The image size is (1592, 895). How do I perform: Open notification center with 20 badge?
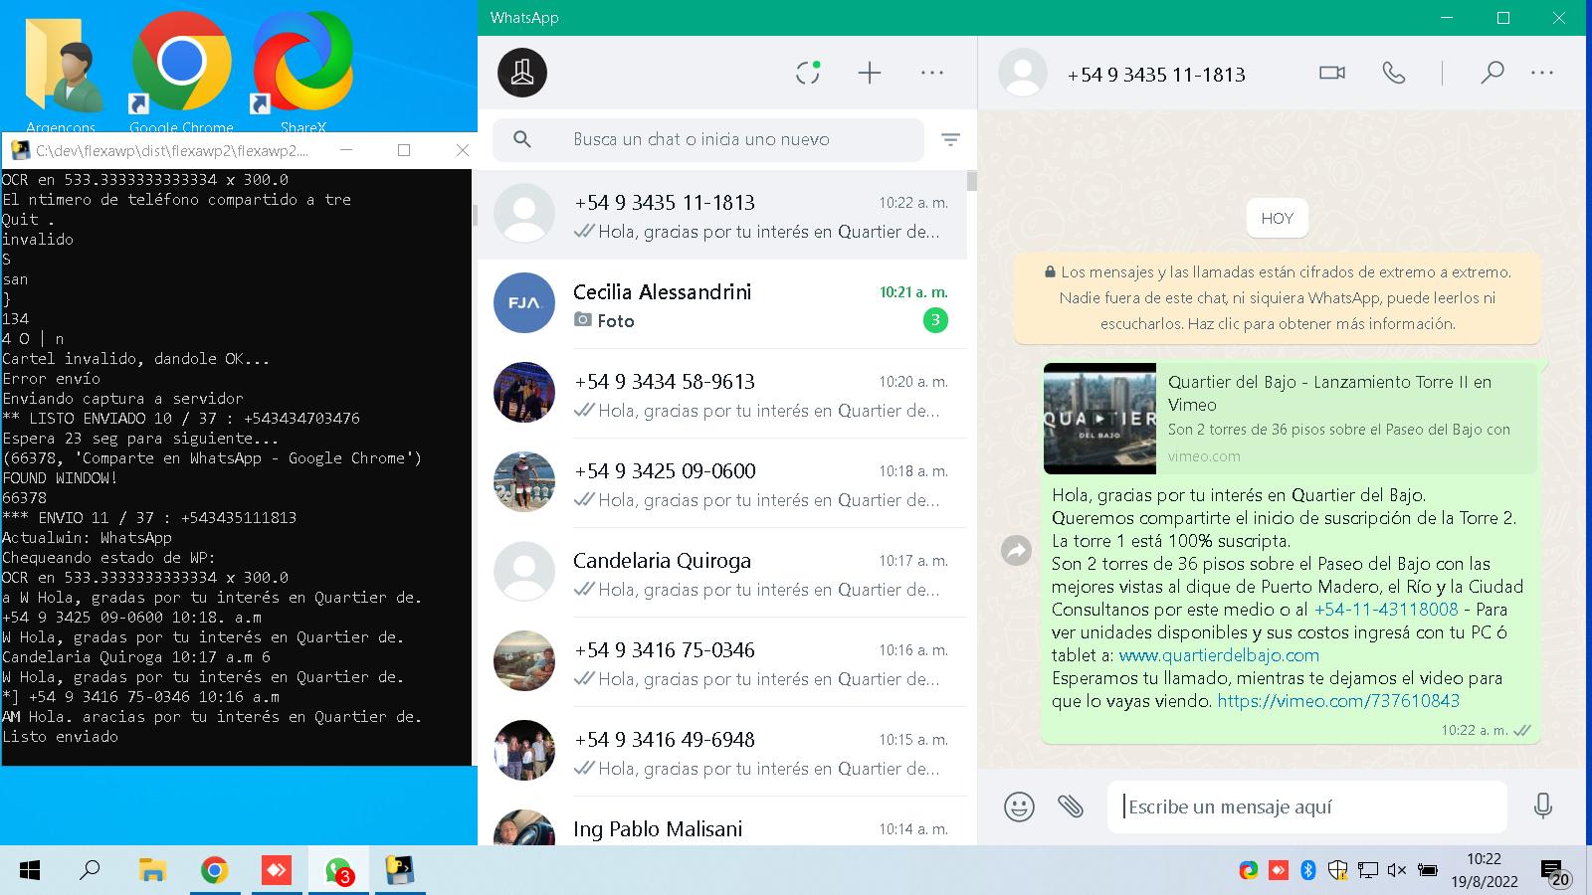click(x=1556, y=872)
